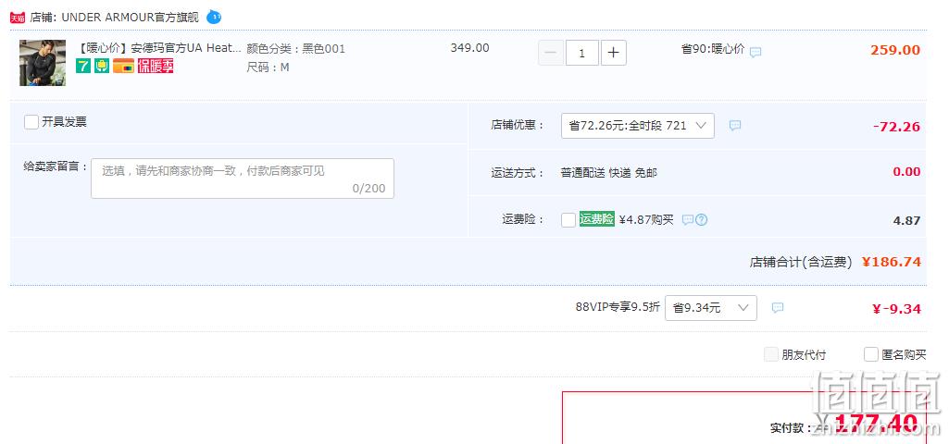
Task: Click the Tmall logo icon beside 店铺
Action: tap(18, 17)
